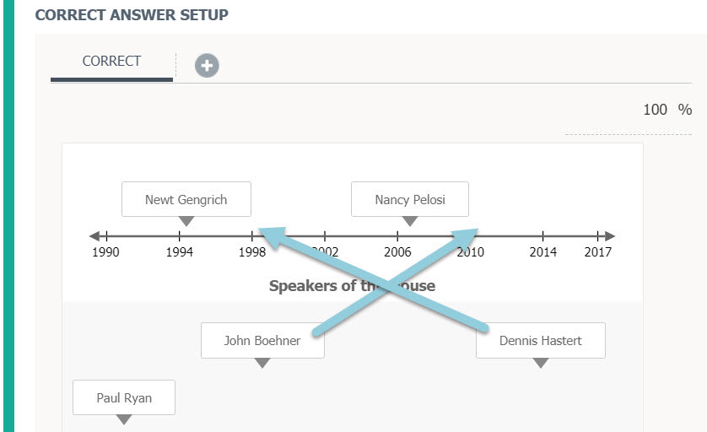Screen dimensions: 707x432
Task: Switch to the CORRECT tab
Action: tap(111, 62)
